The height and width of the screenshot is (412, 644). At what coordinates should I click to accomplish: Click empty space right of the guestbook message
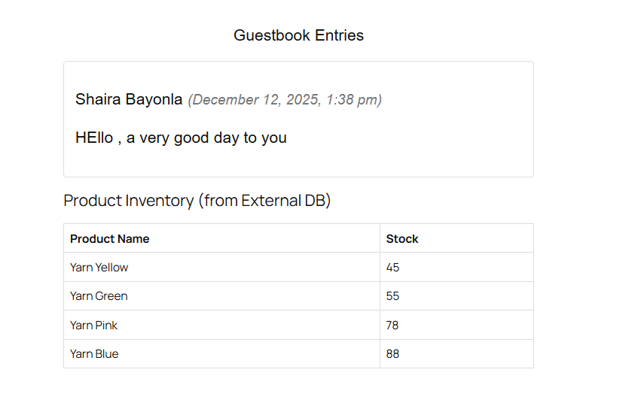click(422, 138)
